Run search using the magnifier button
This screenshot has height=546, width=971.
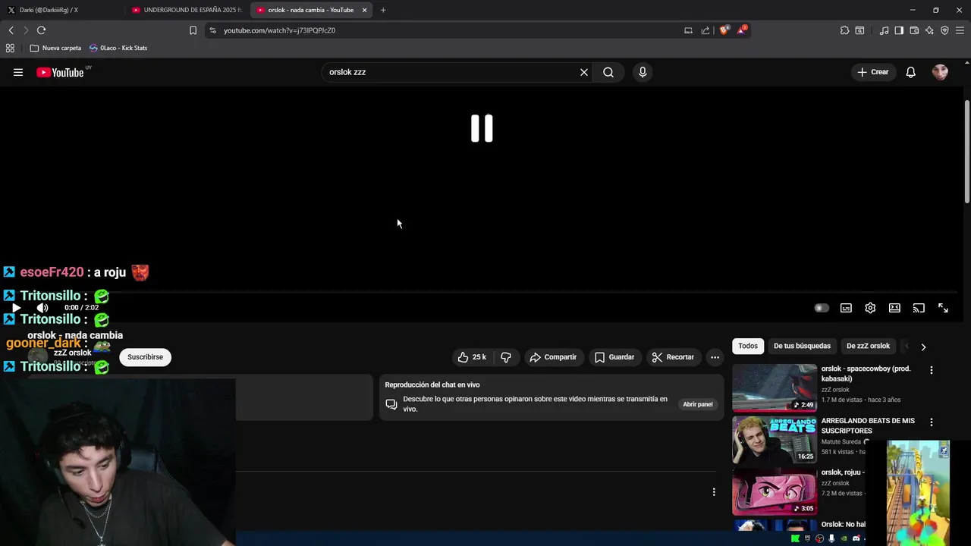608,72
